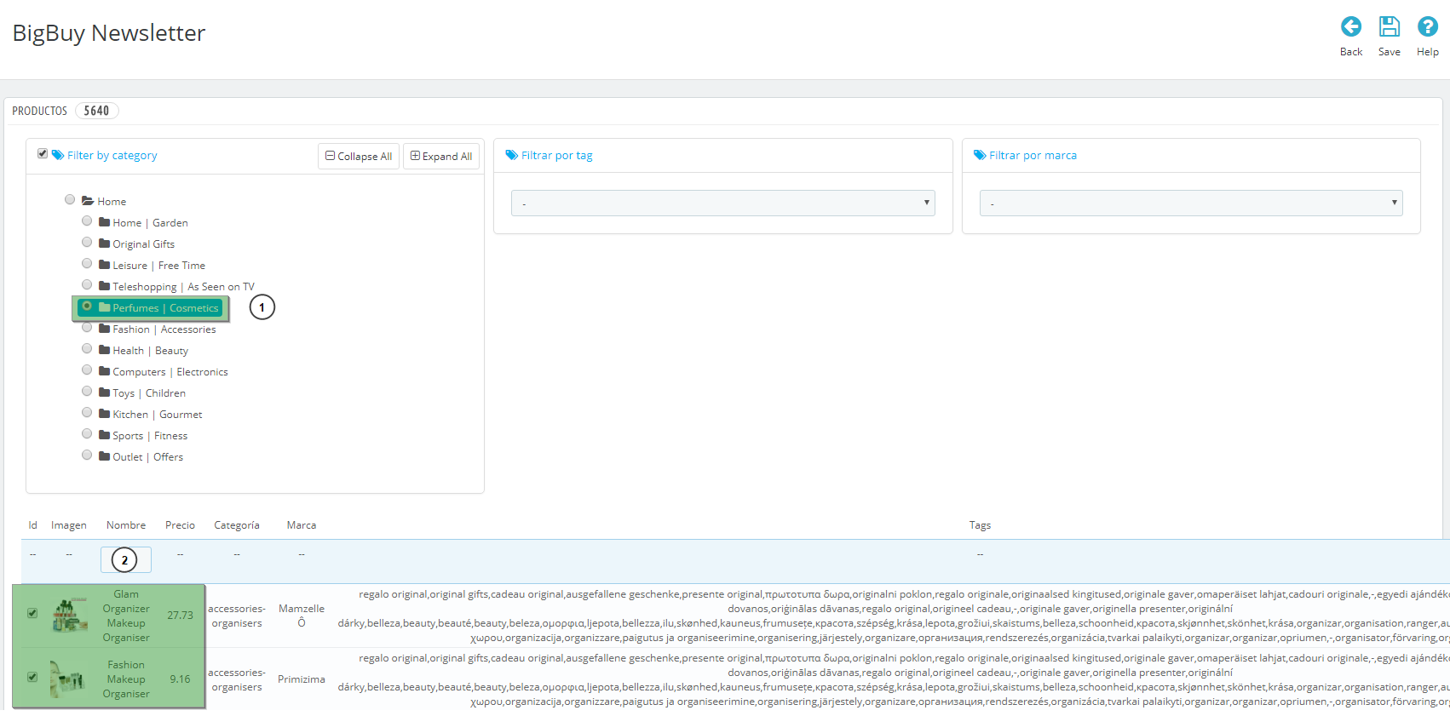Image resolution: width=1450 pixels, height=716 pixels.
Task: Click the tag icon beside Filtrar por marca
Action: tap(980, 155)
